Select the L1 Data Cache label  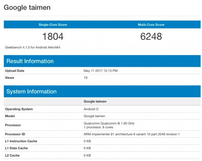point(16,148)
